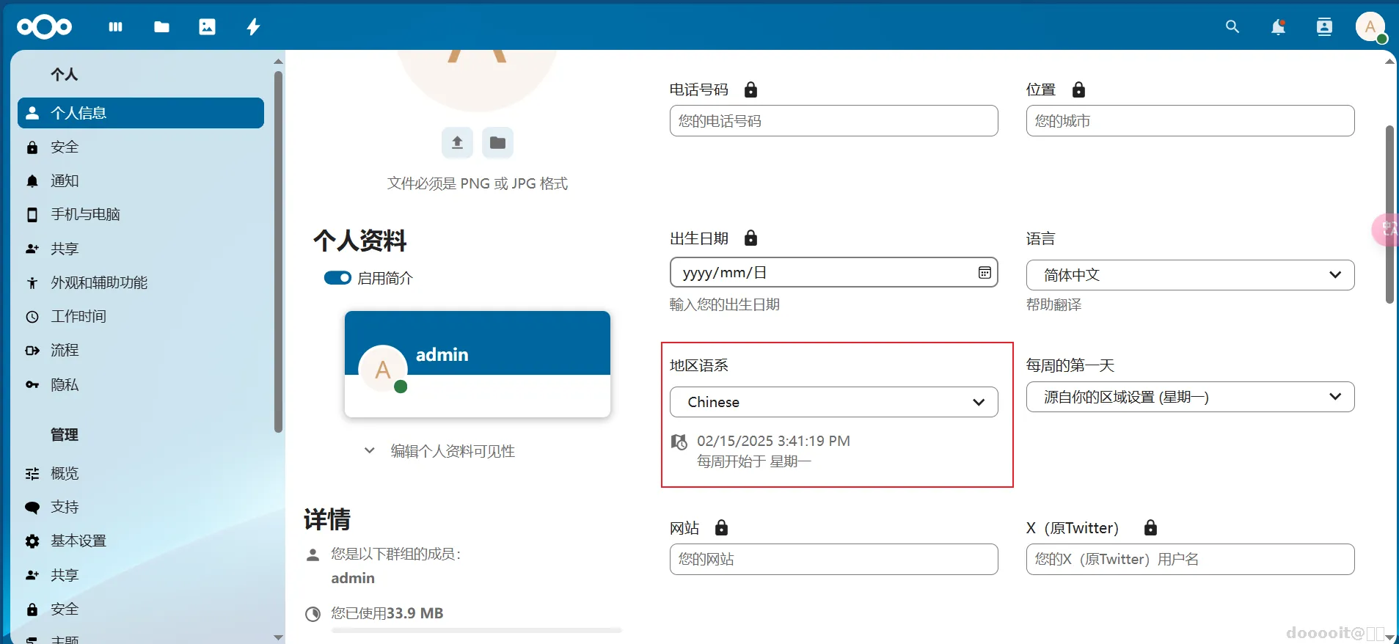The width and height of the screenshot is (1399, 644).
Task: Open admin 安全 page, below 基本设置
Action: [141, 609]
